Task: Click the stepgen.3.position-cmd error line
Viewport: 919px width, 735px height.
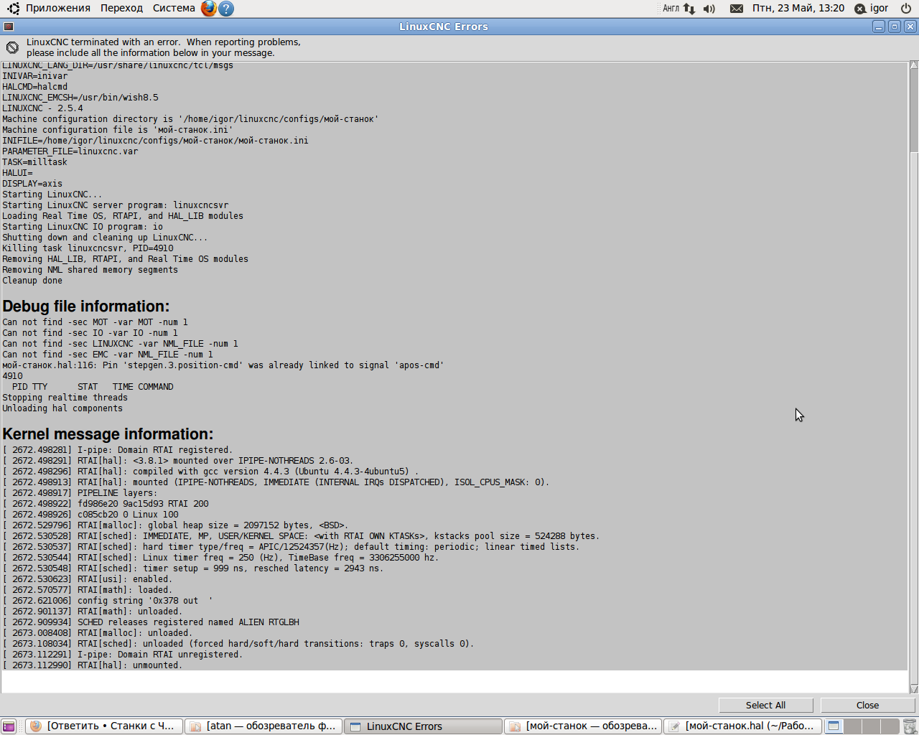Action: point(223,365)
